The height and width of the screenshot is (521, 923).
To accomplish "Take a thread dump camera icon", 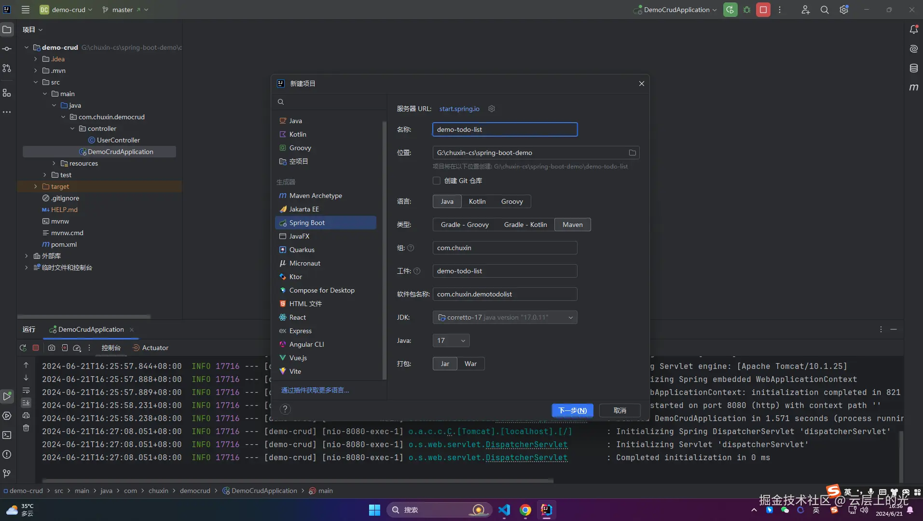I will pyautogui.click(x=52, y=348).
